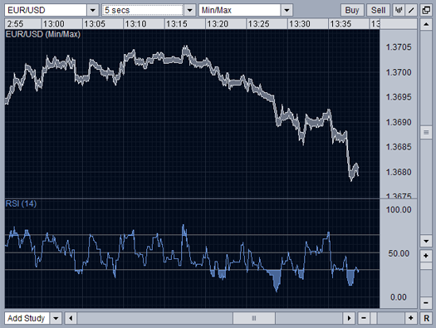Select the chart style bars icon
Screen dimensions: 436x328
point(399,10)
